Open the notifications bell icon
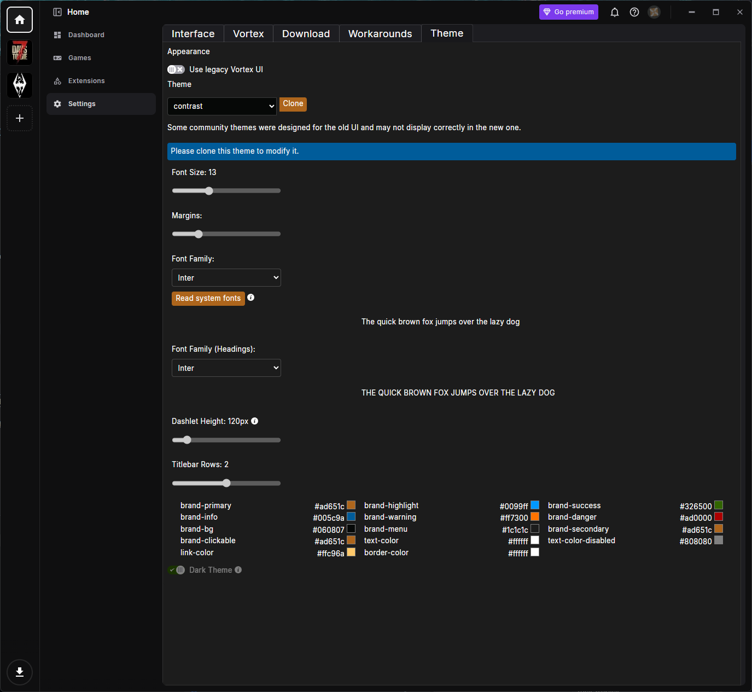 coord(615,12)
